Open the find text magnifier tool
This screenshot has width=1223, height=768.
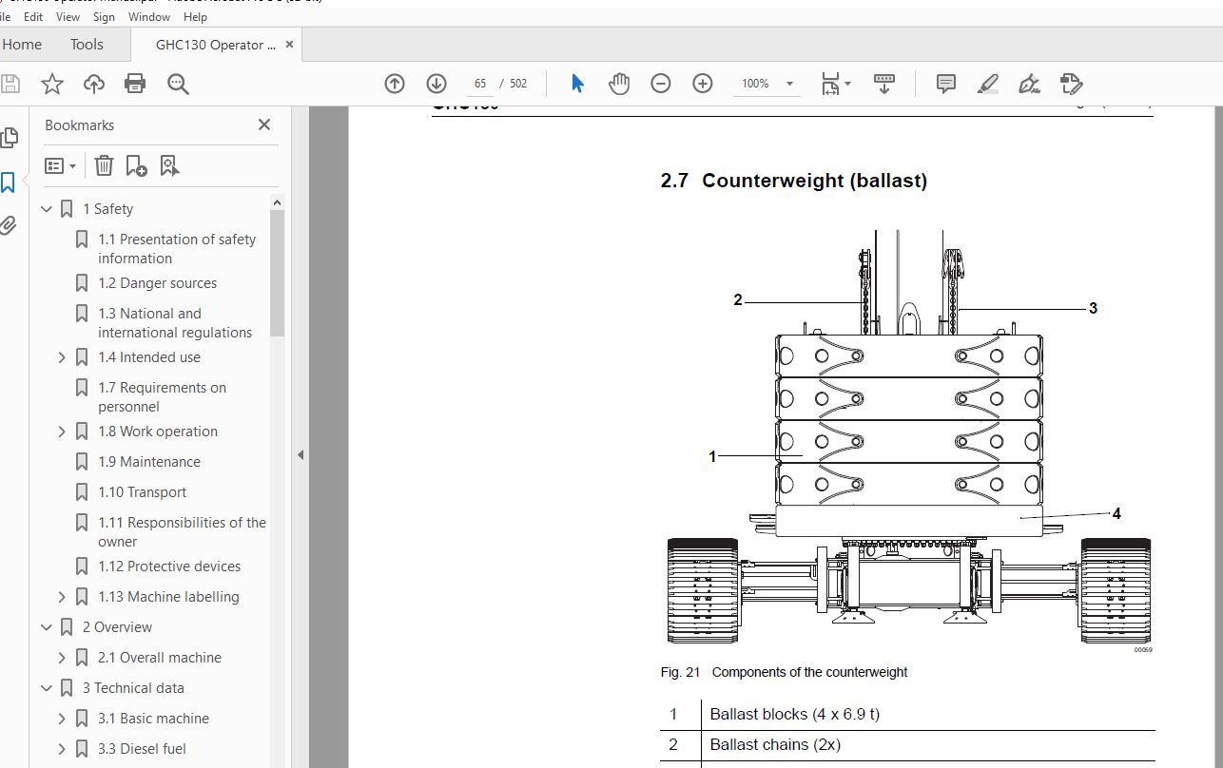tap(178, 84)
